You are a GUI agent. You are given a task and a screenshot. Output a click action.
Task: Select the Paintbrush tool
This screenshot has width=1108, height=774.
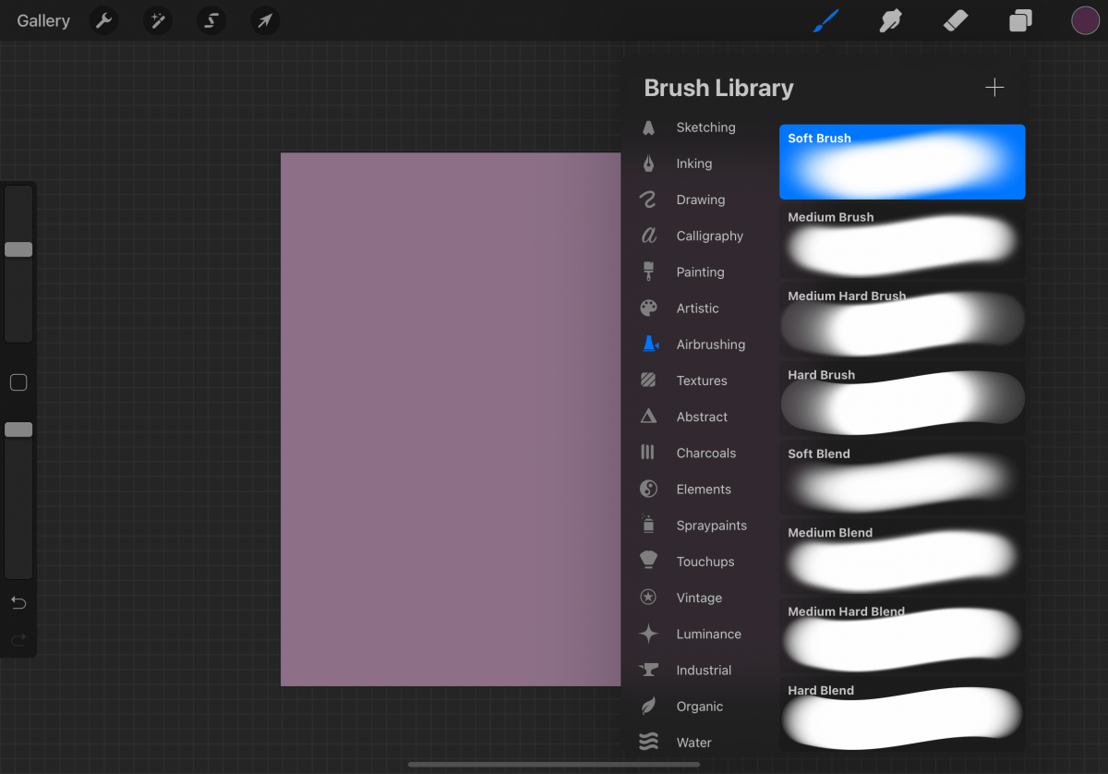pos(825,20)
